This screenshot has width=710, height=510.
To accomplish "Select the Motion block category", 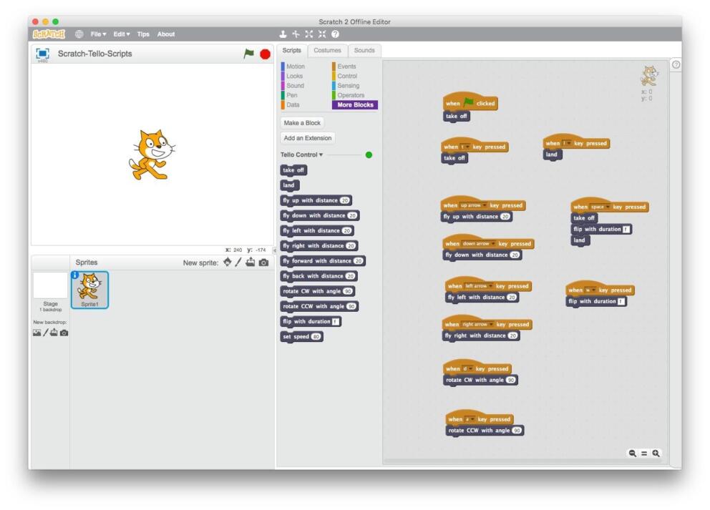I will (x=295, y=66).
